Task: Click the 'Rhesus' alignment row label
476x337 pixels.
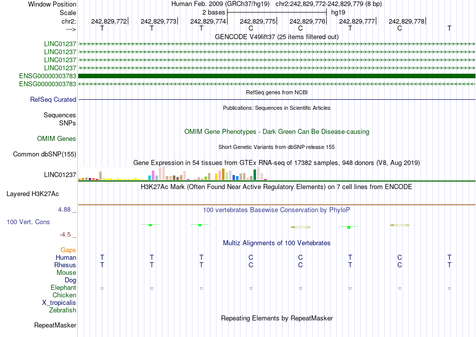Action: coord(65,265)
